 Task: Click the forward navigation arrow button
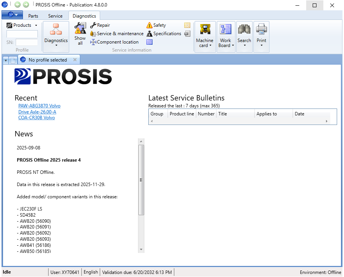tap(26, 5)
